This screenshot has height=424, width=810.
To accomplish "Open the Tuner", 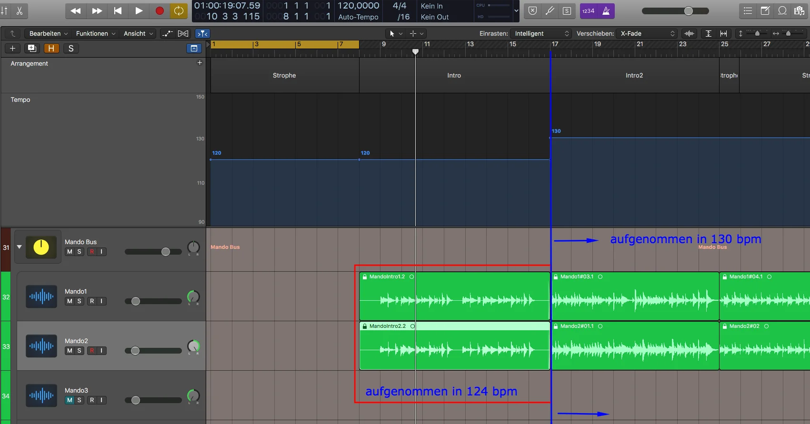I will (x=550, y=11).
